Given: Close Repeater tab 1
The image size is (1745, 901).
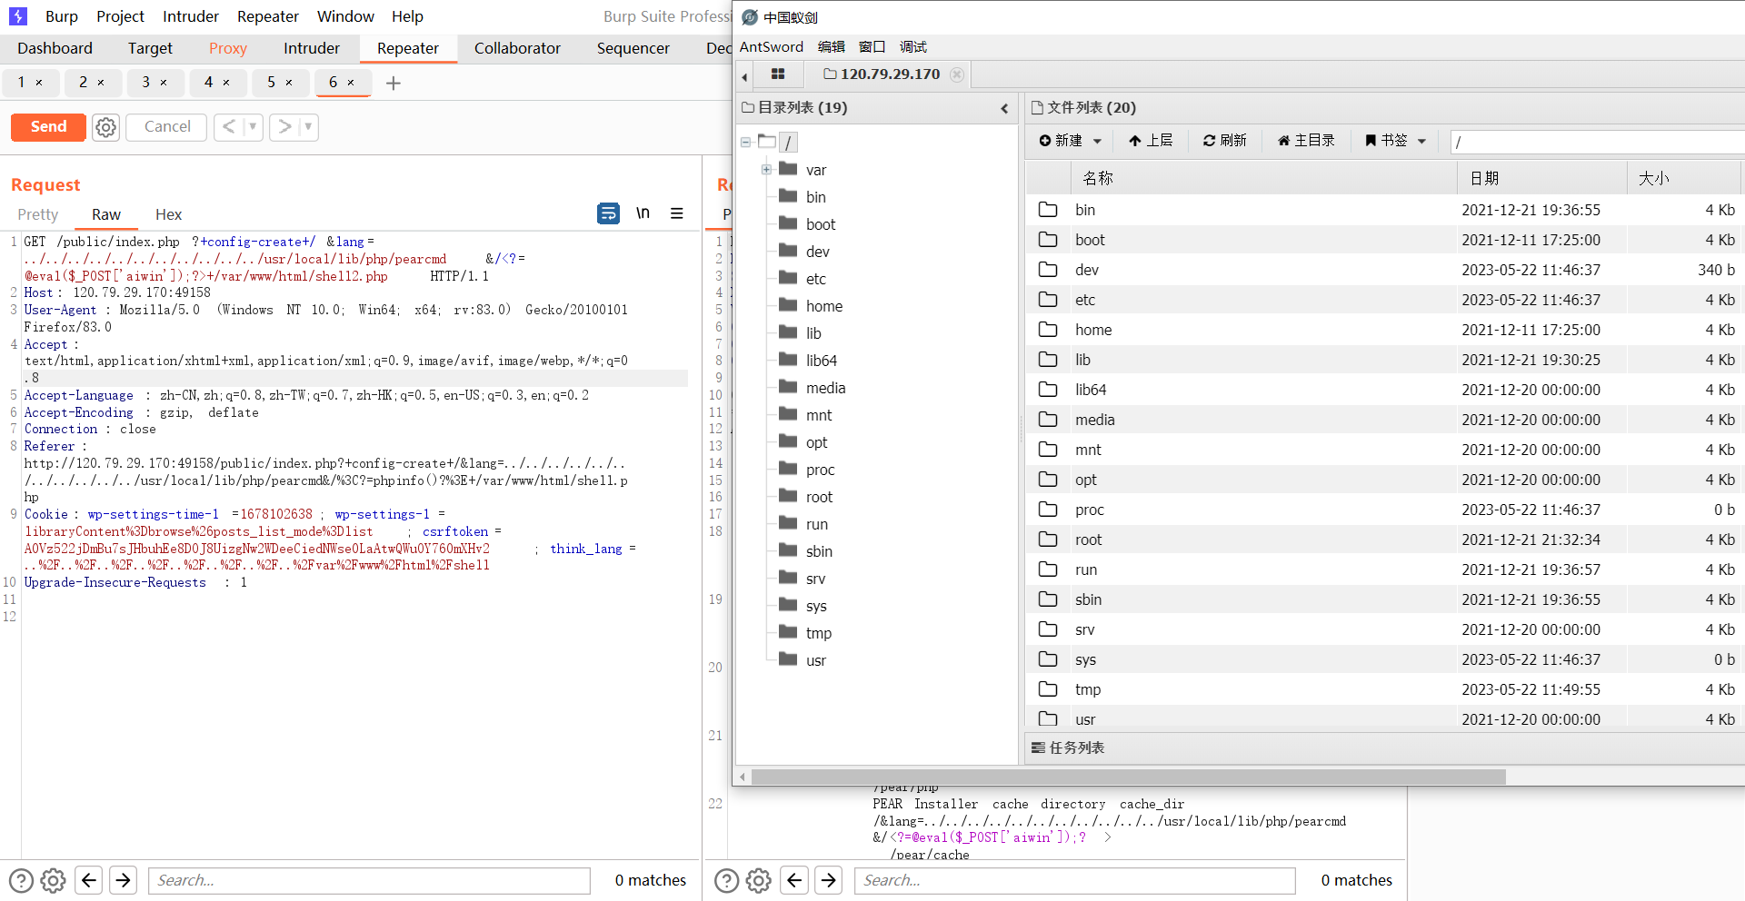Looking at the screenshot, I should point(39,83).
